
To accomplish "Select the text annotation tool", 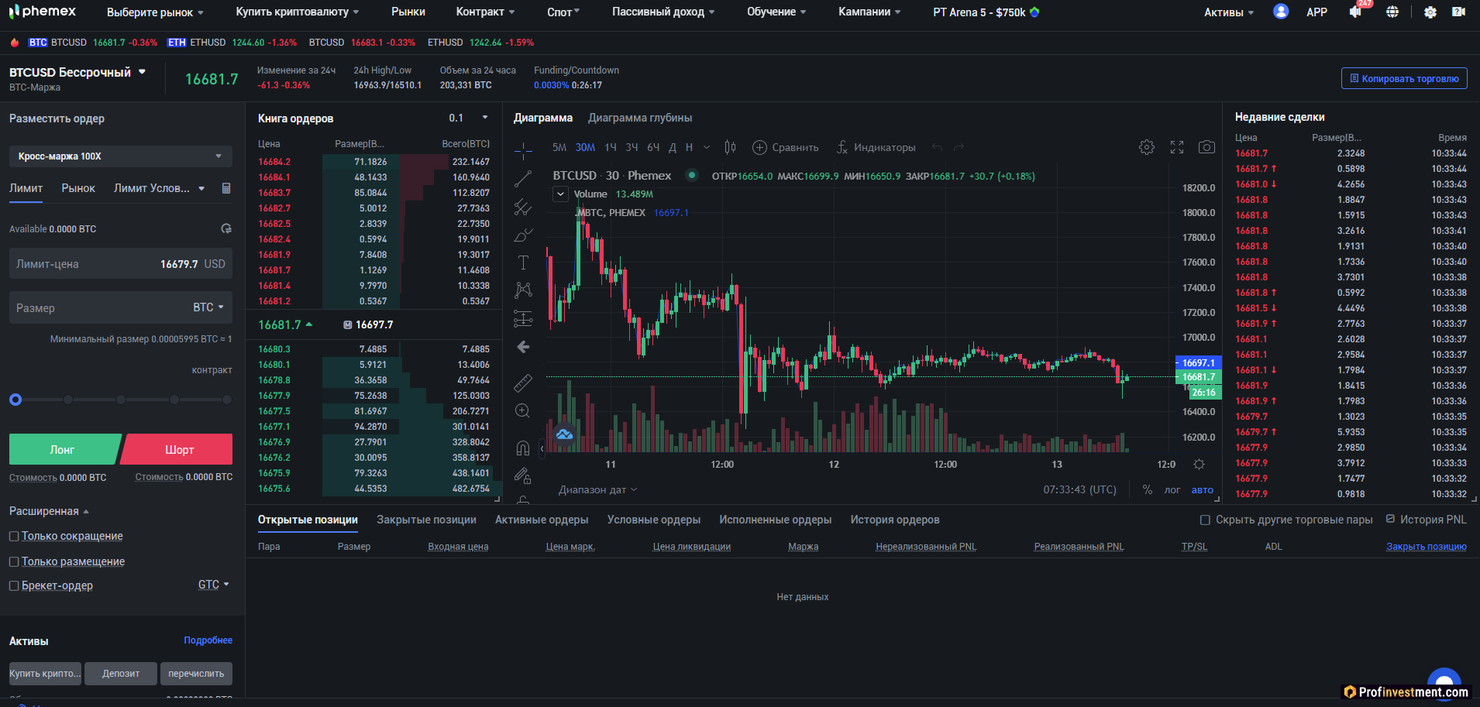I will click(523, 263).
